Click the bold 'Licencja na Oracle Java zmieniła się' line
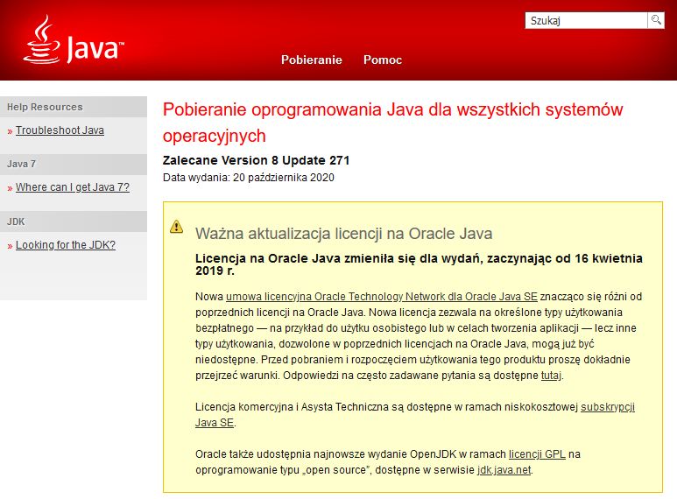 pyautogui.click(x=419, y=264)
